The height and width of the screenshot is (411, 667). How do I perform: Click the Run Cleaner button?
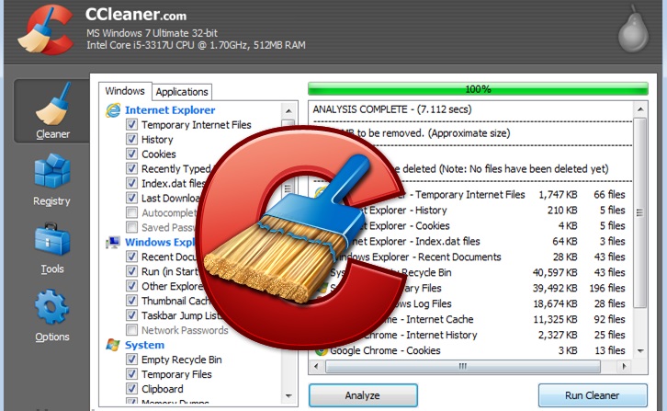(x=593, y=395)
